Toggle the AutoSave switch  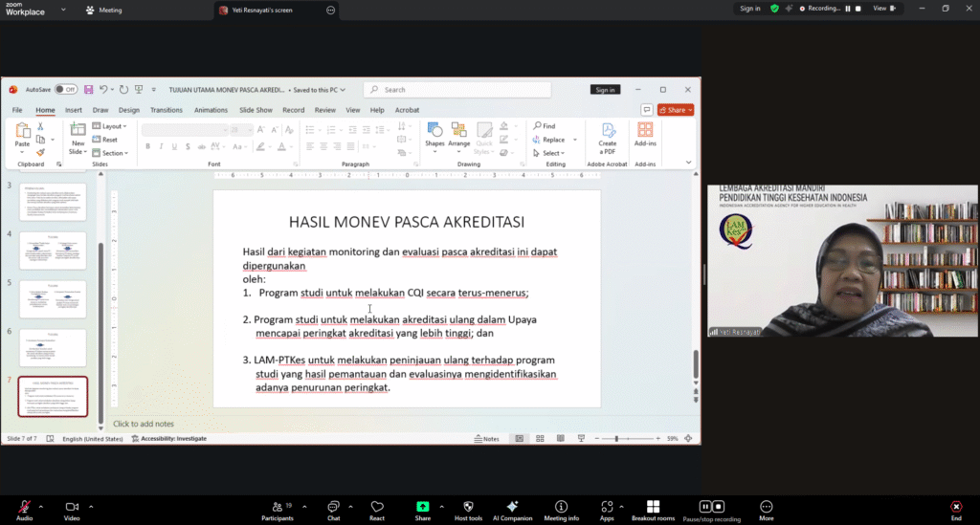(65, 89)
